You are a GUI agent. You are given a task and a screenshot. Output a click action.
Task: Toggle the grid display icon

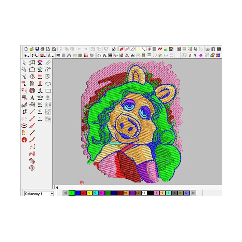coord(154,49)
